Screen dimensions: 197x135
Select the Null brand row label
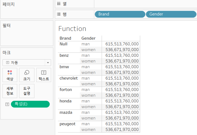(x=63, y=44)
